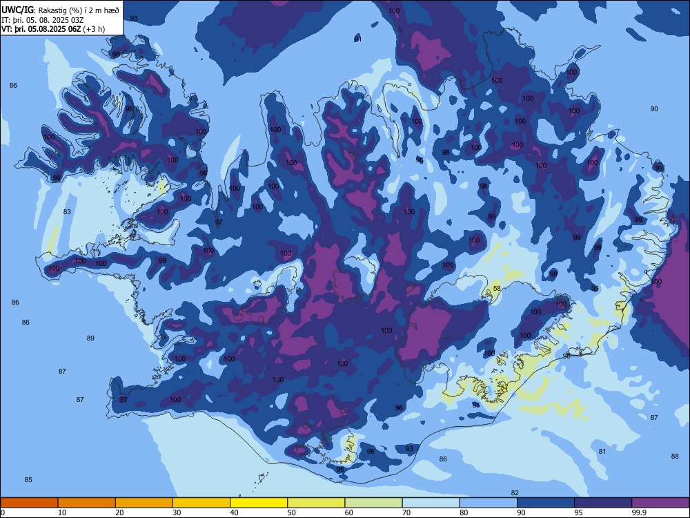690x518 pixels.
Task: Pick the pale yellow 50–60 legend swatch
Action: point(316,503)
